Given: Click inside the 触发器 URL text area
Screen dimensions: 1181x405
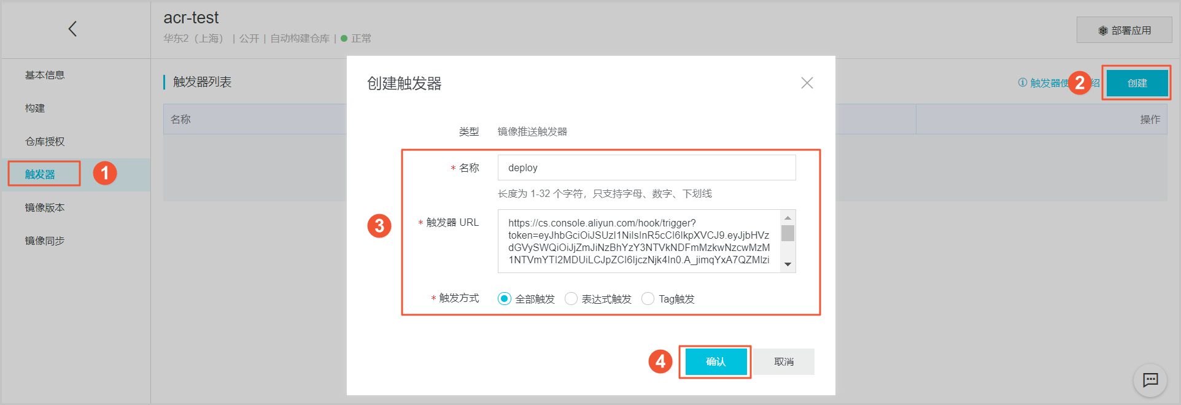Looking at the screenshot, I should tap(638, 241).
